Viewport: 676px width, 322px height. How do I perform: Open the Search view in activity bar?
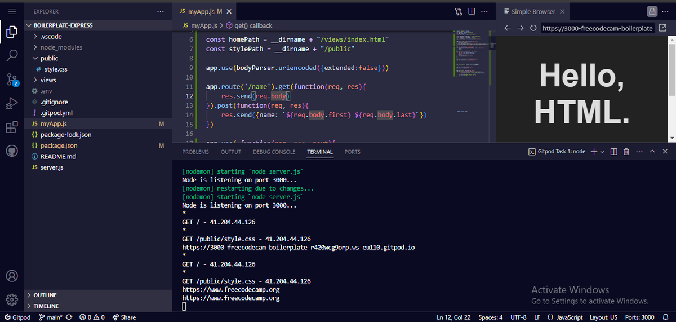click(x=12, y=55)
